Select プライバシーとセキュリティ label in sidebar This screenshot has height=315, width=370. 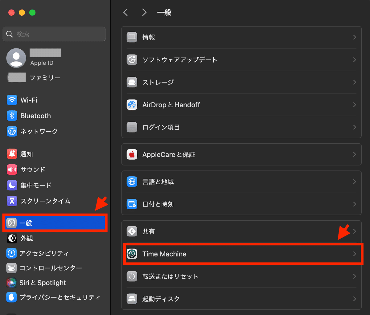point(60,297)
